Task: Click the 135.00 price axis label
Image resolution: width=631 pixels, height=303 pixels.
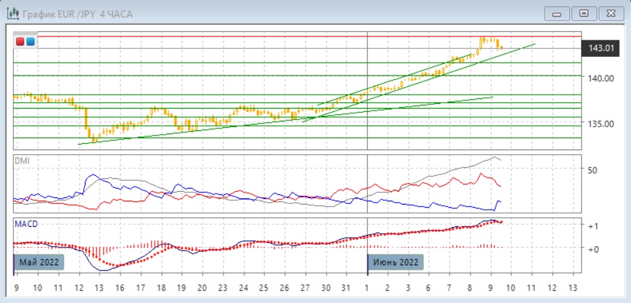Action: tap(601, 123)
